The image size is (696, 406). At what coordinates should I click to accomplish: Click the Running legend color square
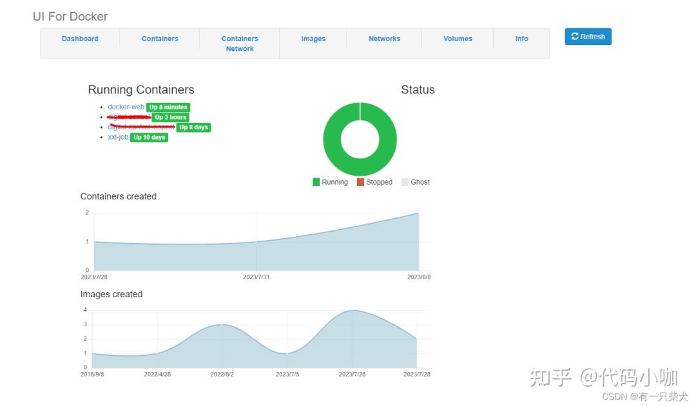[x=315, y=182]
